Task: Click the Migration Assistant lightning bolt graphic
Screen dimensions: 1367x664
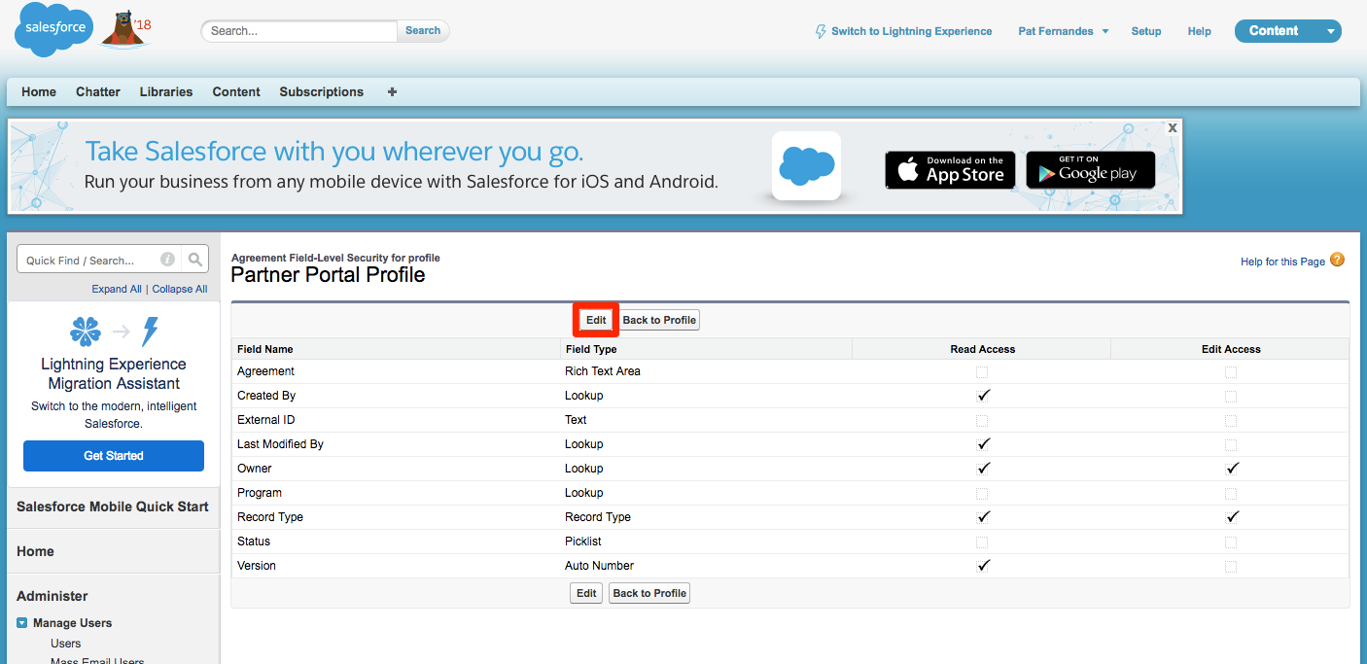Action: [x=150, y=332]
